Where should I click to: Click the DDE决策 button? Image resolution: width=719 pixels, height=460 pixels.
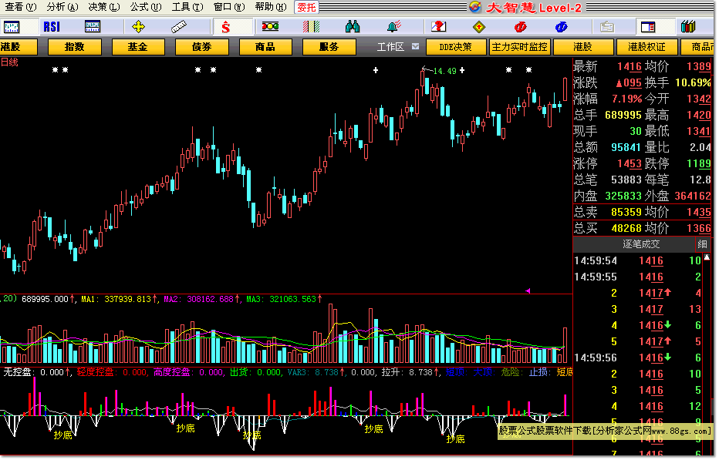pyautogui.click(x=456, y=47)
